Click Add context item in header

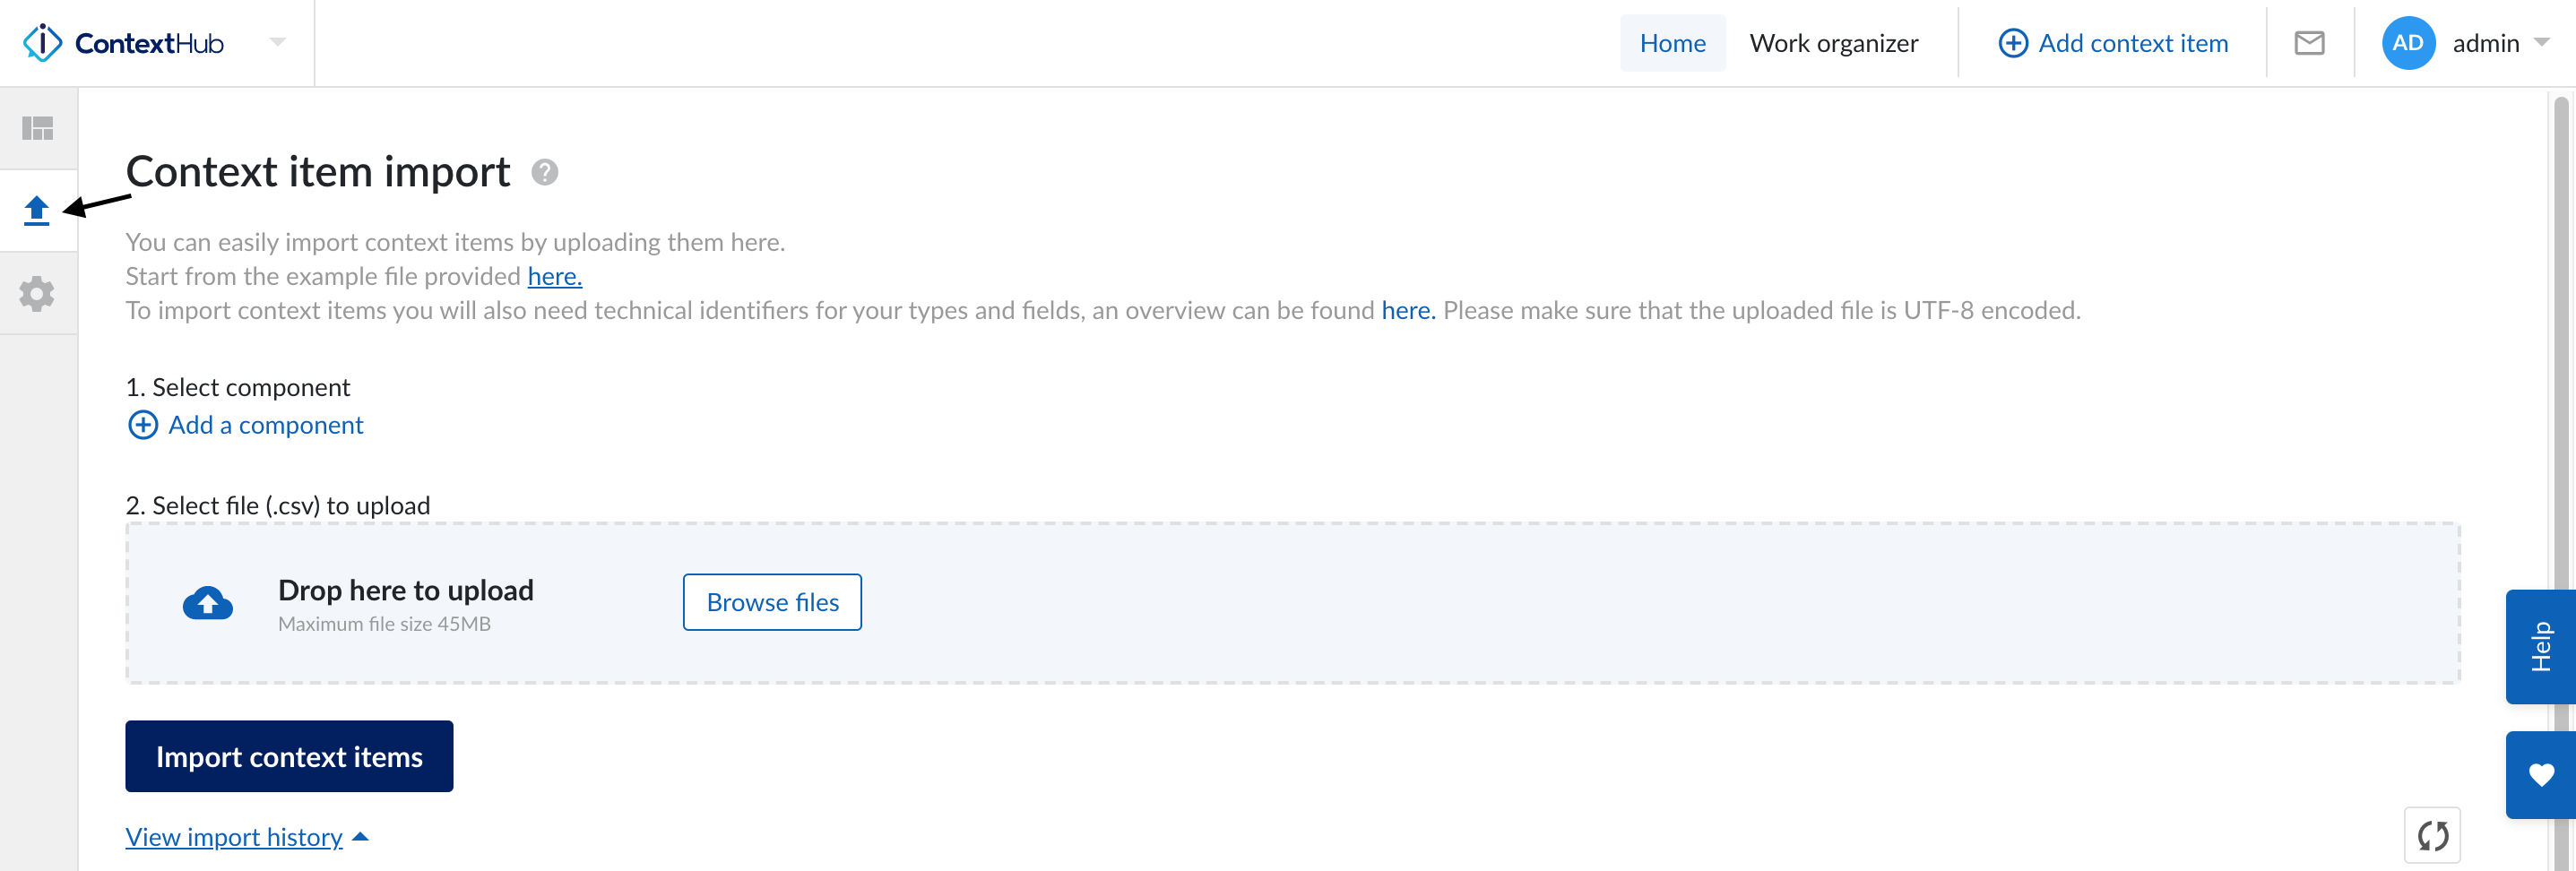(x=2113, y=43)
